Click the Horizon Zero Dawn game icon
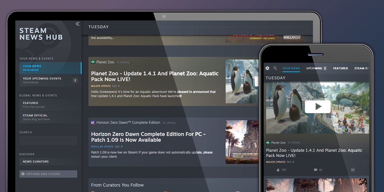 point(92,123)
